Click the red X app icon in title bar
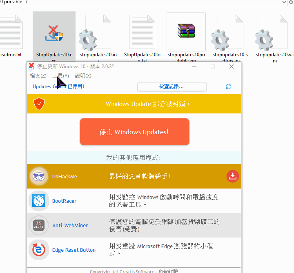Image resolution: width=294 pixels, height=273 pixels. pyautogui.click(x=31, y=67)
